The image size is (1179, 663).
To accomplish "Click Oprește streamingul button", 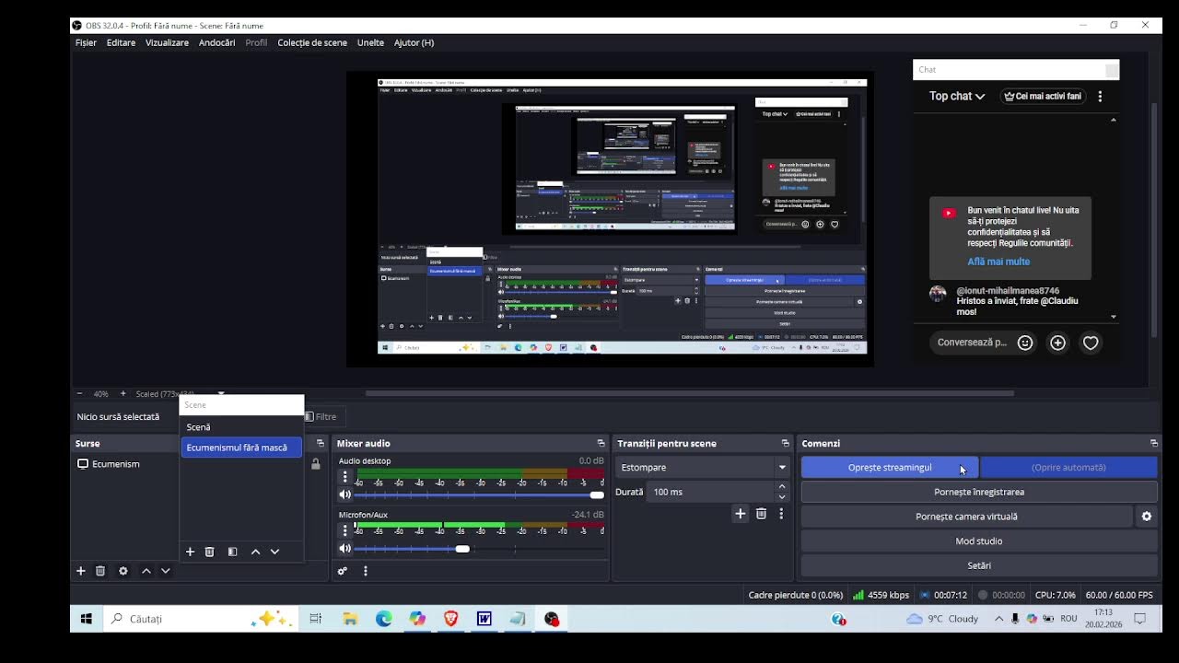I will click(x=890, y=467).
